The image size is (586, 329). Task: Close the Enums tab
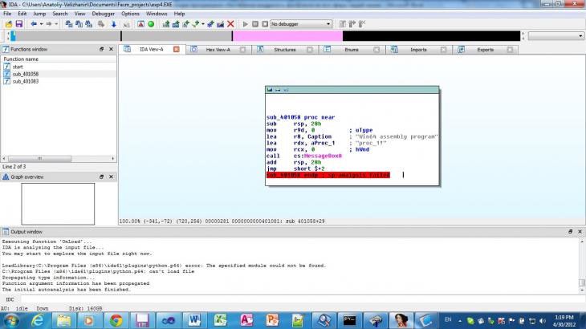tap(376, 50)
